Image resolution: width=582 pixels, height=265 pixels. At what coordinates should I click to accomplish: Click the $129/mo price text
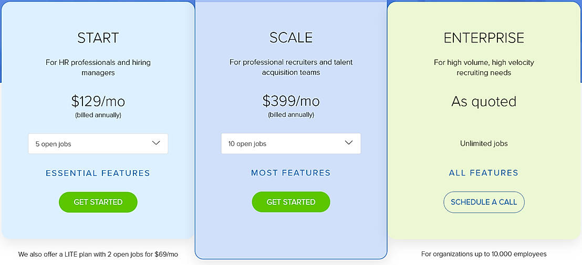[x=98, y=101]
